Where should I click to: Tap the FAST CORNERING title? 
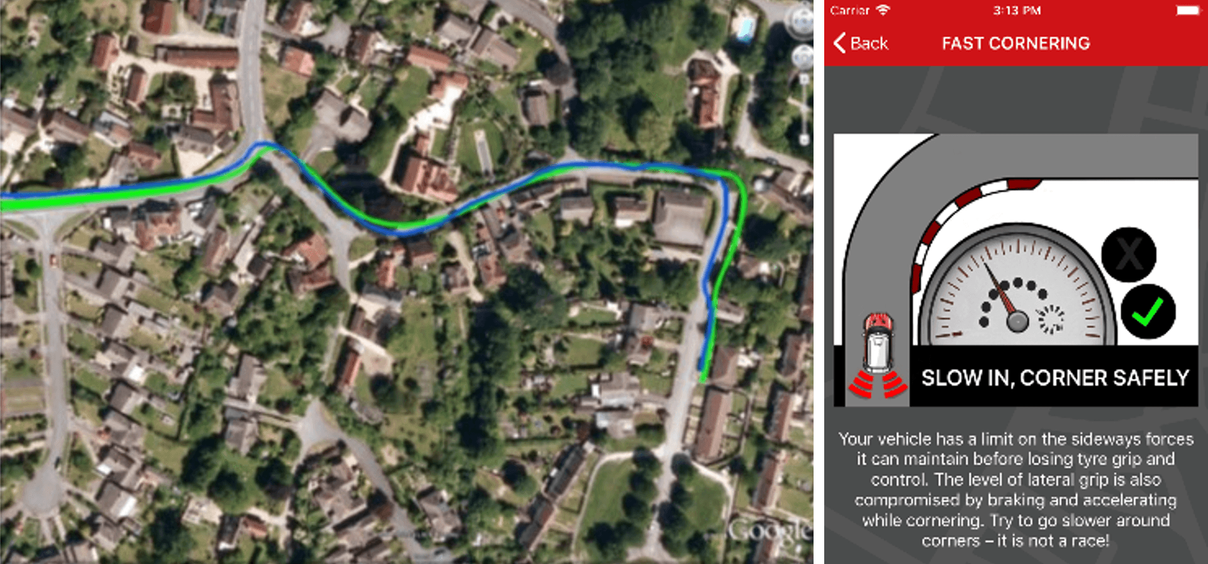1015,43
